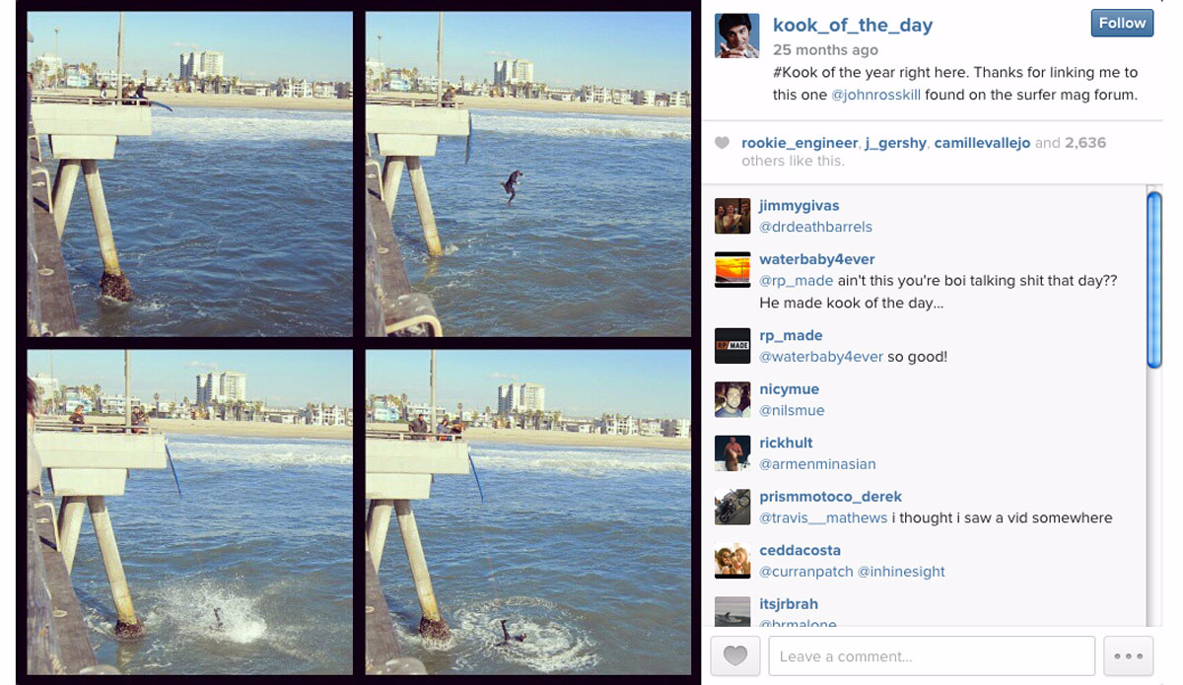1183x685 pixels.
Task: Open @johnrosskill mention in caption
Action: point(876,96)
